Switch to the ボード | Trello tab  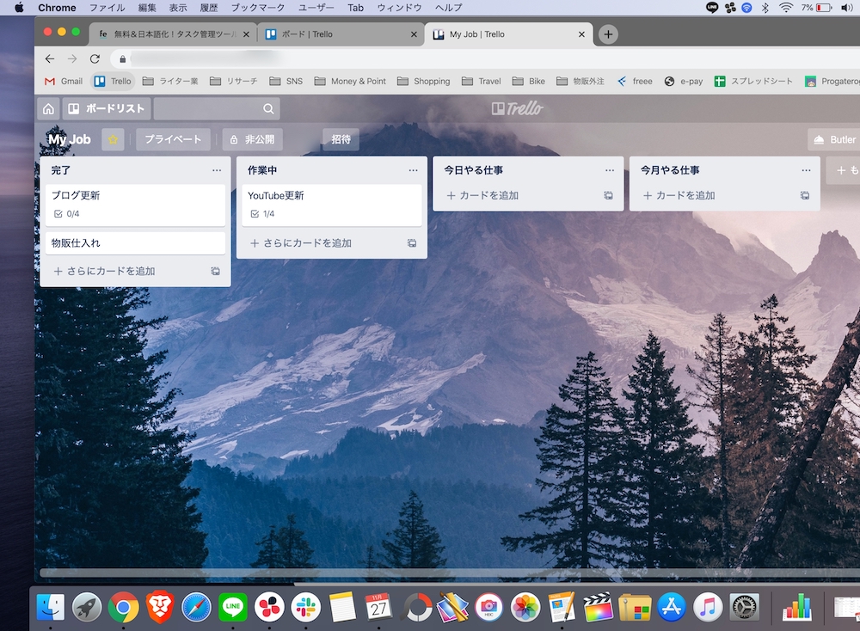pyautogui.click(x=341, y=34)
